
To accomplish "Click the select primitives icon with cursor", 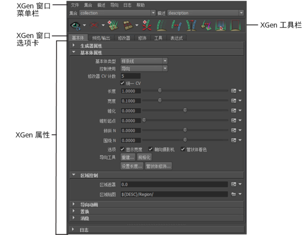I will 220,25.
